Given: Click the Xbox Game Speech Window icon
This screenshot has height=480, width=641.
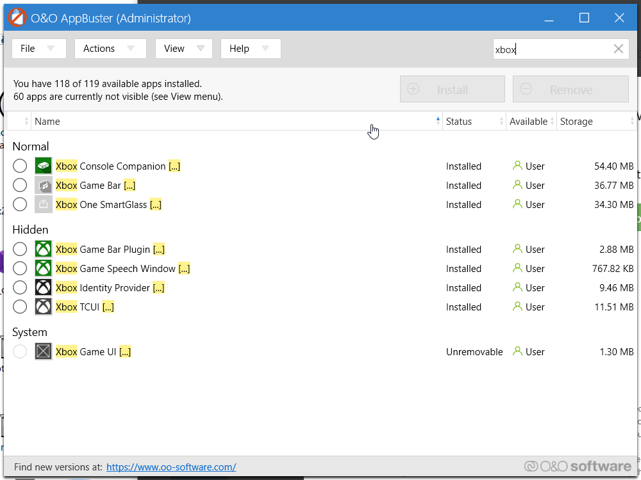Looking at the screenshot, I should point(44,268).
